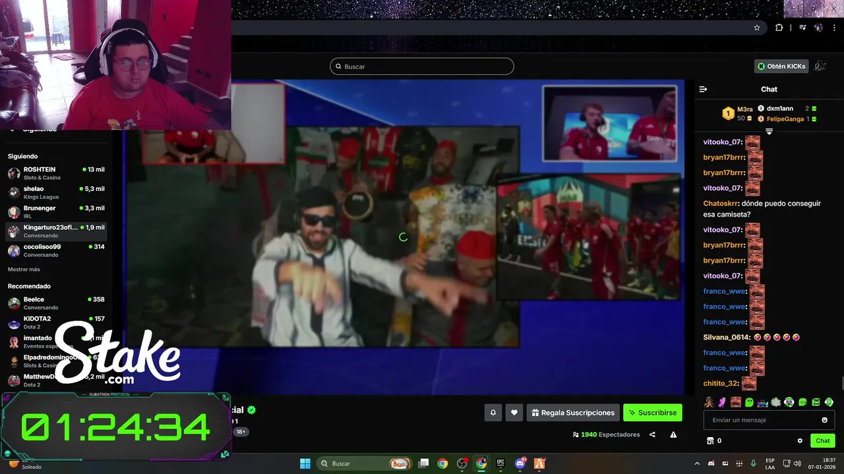Open the Chrome extensions puzzle icon
Viewport: 844px width, 474px height.
(x=779, y=28)
